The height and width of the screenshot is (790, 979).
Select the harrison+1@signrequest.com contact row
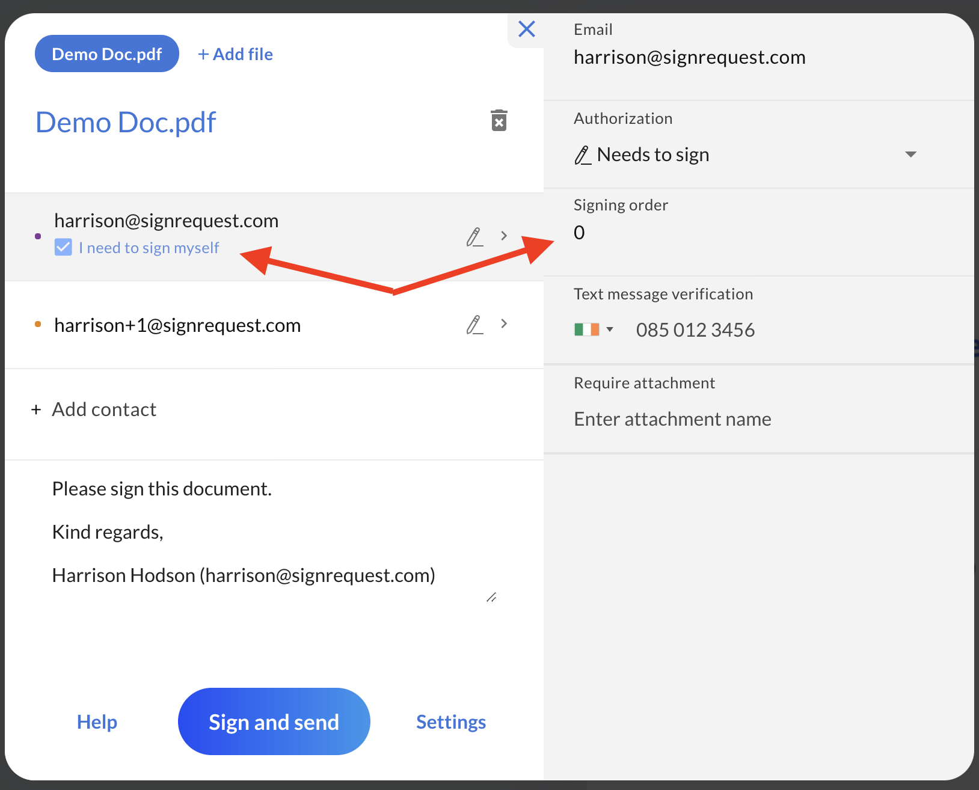click(x=274, y=325)
